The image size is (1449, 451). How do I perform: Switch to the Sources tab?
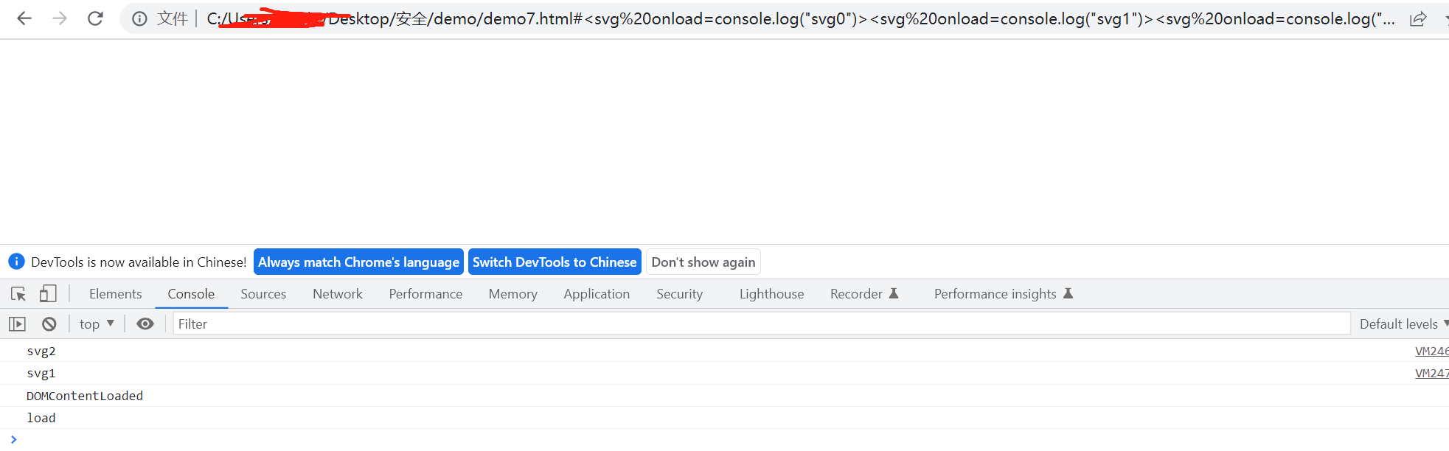pos(263,294)
